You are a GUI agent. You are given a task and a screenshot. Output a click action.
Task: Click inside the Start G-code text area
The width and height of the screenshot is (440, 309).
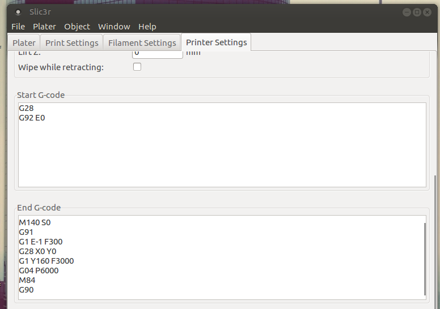coord(222,145)
